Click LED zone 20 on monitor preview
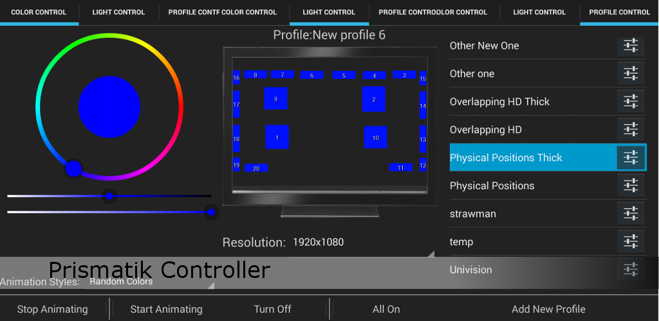This screenshot has width=659, height=321. tap(256, 168)
